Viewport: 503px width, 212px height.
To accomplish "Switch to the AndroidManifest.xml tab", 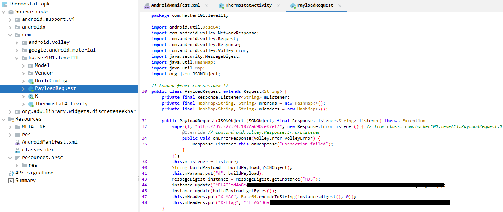I will (x=170, y=5).
